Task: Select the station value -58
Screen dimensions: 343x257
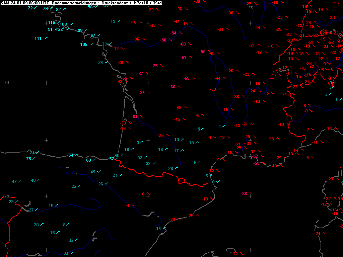Action: (163, 40)
